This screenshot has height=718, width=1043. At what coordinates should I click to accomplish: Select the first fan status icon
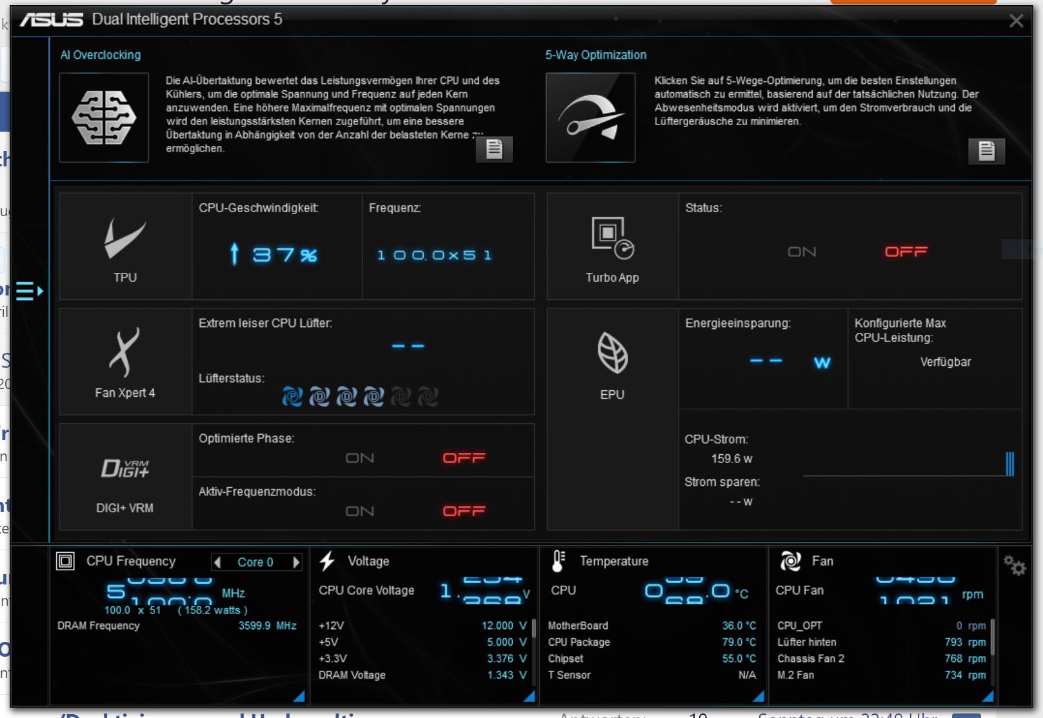click(292, 396)
